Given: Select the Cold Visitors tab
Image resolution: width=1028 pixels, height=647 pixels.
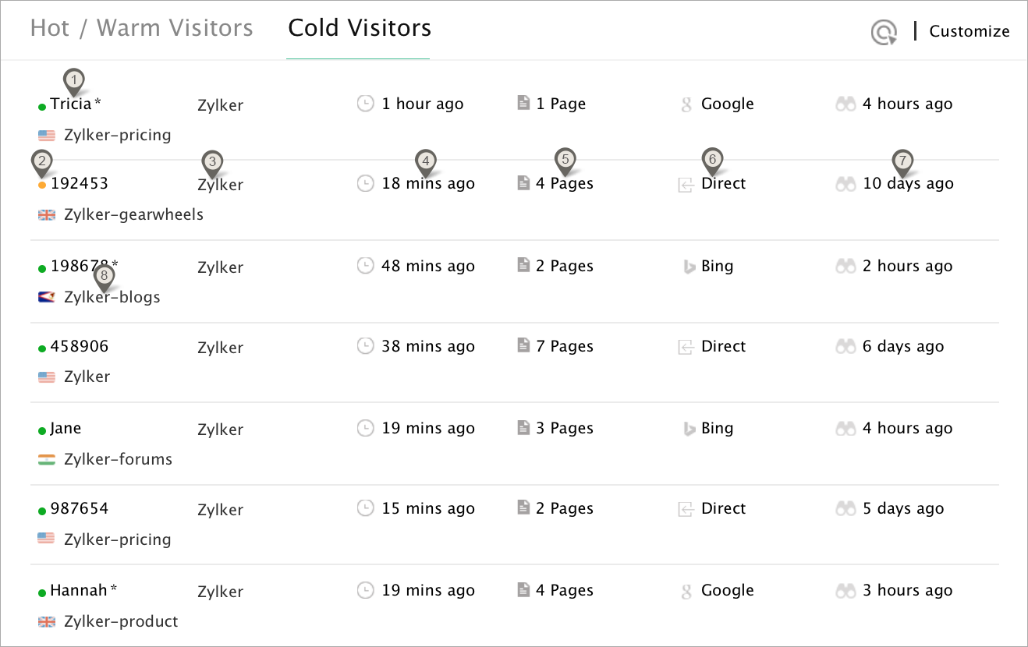Looking at the screenshot, I should pos(360,29).
